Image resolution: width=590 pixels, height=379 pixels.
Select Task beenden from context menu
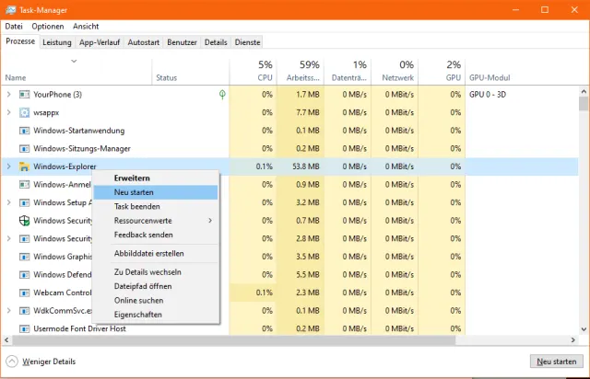136,206
